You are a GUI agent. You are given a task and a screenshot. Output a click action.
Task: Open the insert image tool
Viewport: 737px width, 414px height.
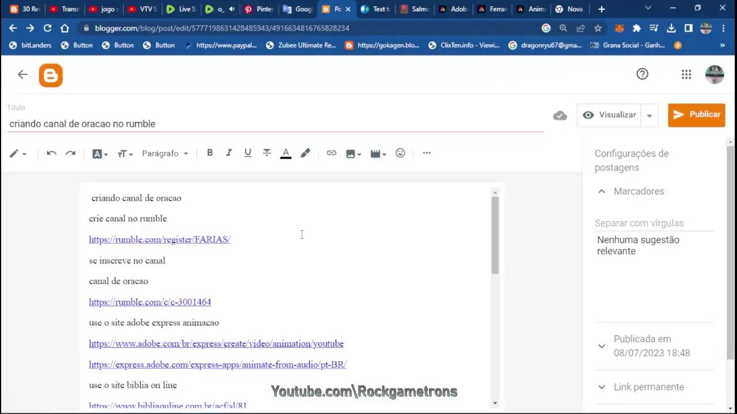(x=353, y=154)
